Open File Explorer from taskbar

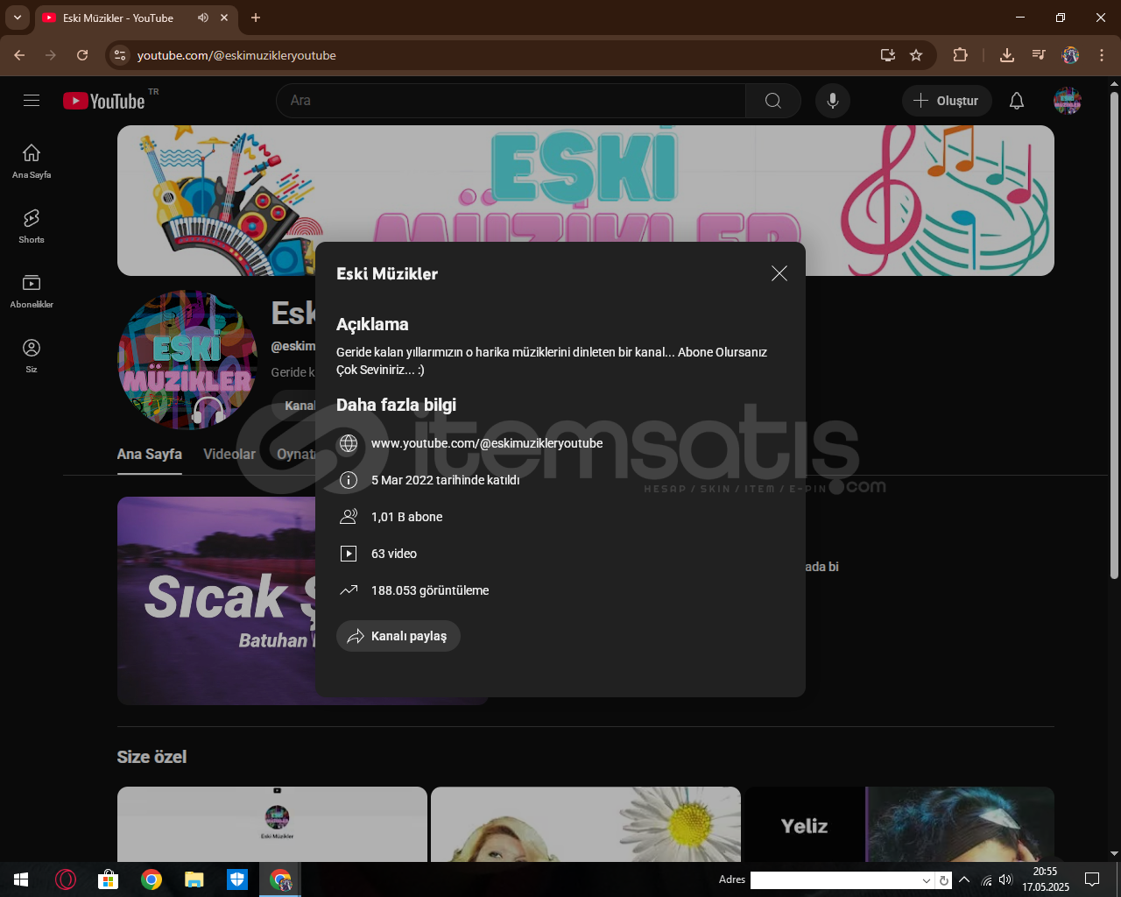(194, 879)
